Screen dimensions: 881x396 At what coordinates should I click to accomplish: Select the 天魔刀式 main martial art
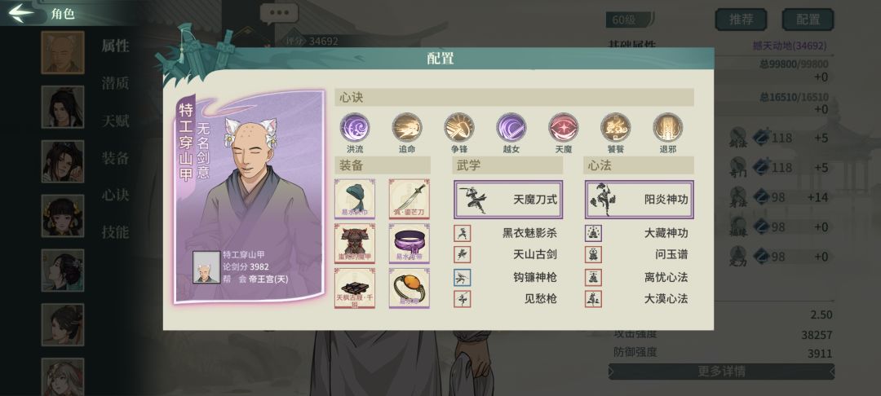coord(508,199)
